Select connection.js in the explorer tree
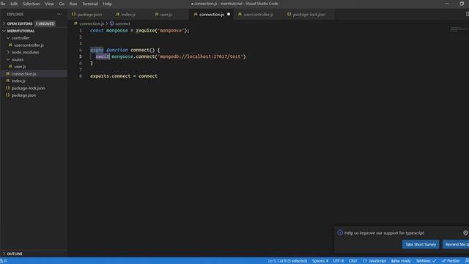Viewport: 469px width, 264px height. click(23, 73)
